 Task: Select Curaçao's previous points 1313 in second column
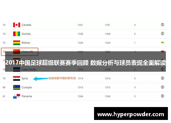click(107, 87)
